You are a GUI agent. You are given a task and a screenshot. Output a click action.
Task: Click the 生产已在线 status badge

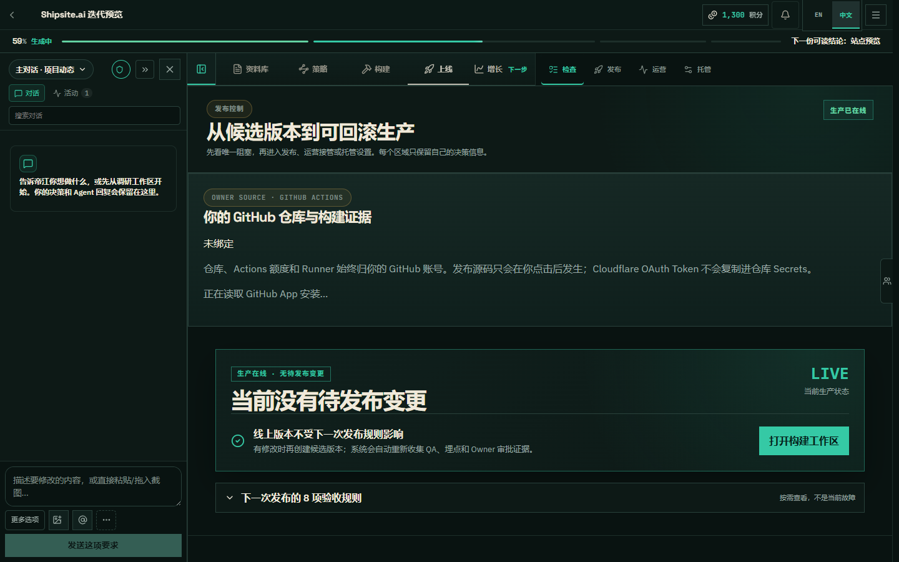(x=848, y=111)
